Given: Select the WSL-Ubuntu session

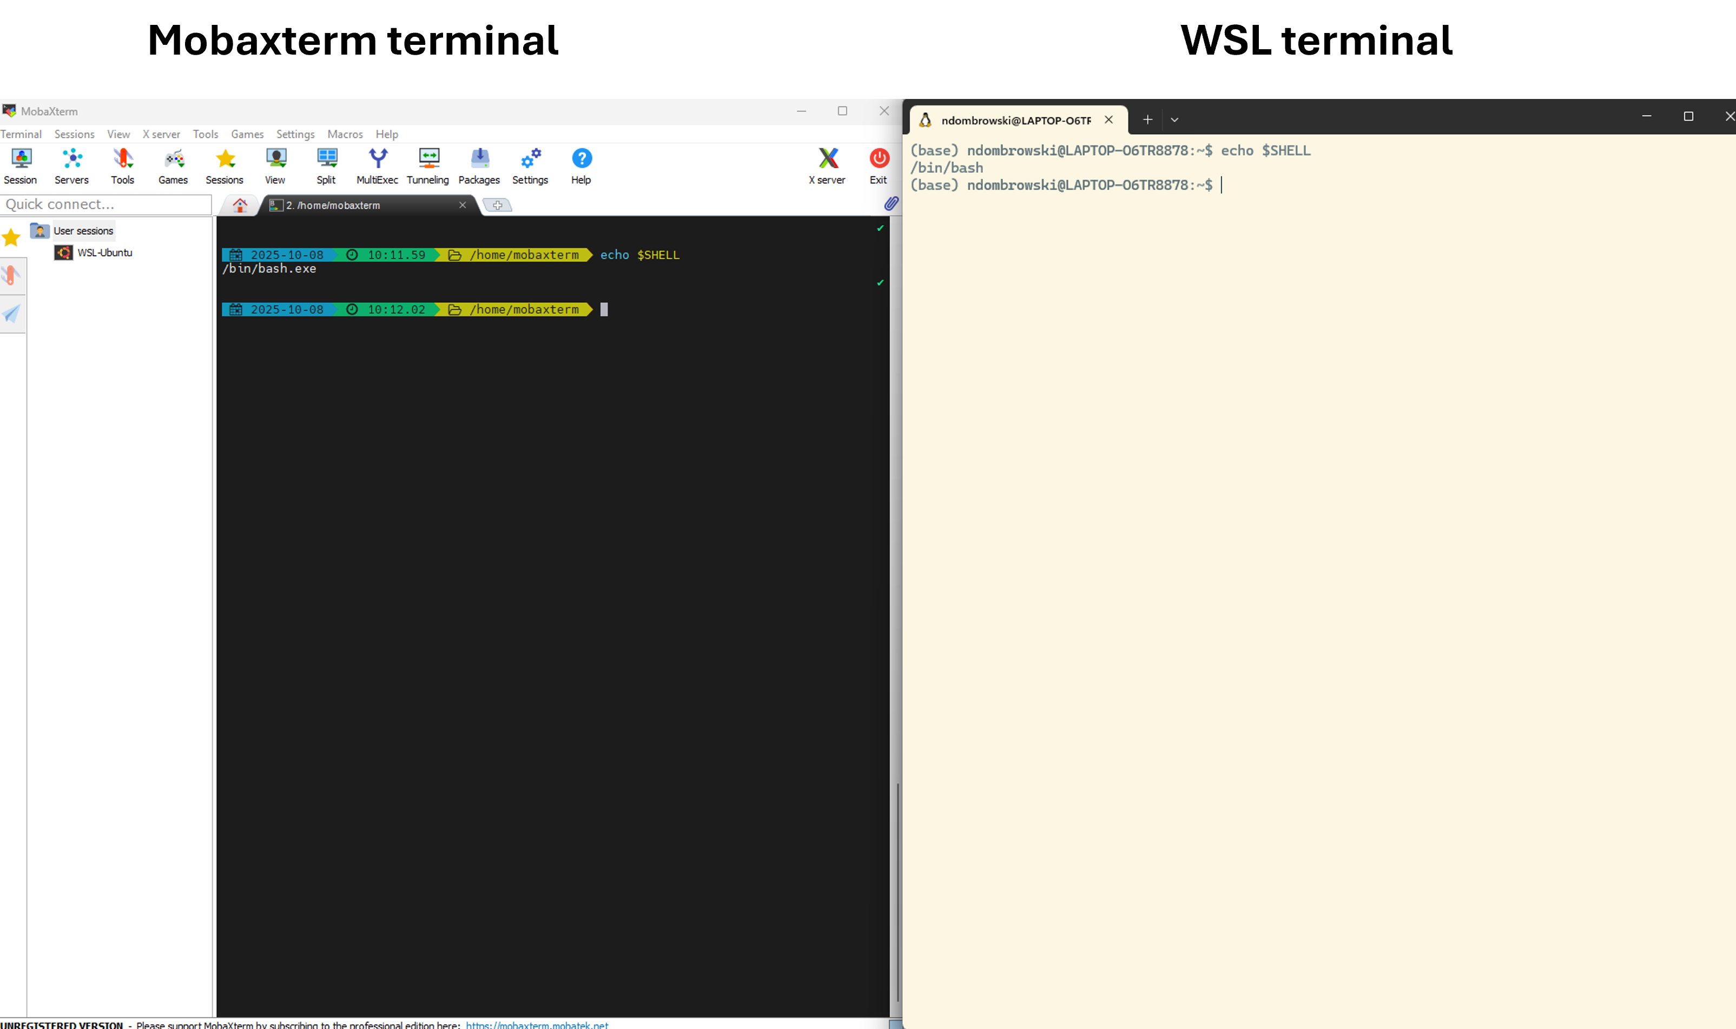Looking at the screenshot, I should click(104, 253).
